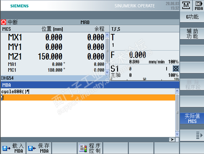
Task: Click the 中断 channel status text
Action: tap(12, 22)
